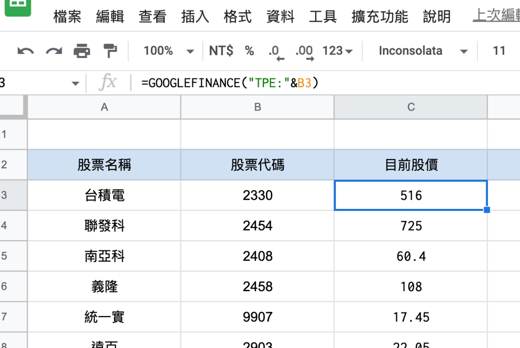The image size is (520, 348).
Task: Click the 上次編輯 link
Action: click(x=496, y=16)
